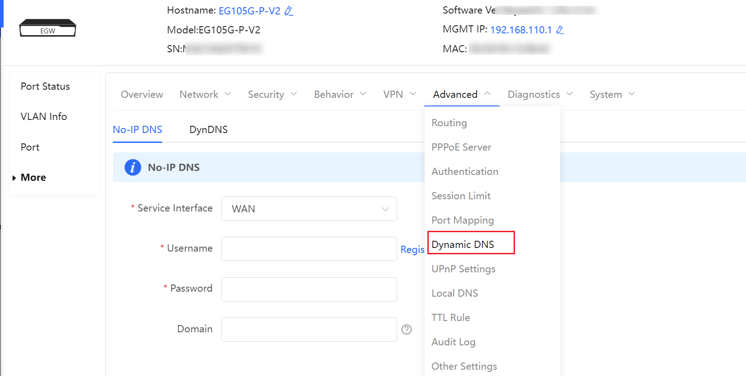The image size is (746, 376).
Task: Click the Domain help question mark icon
Action: pyautogui.click(x=407, y=330)
